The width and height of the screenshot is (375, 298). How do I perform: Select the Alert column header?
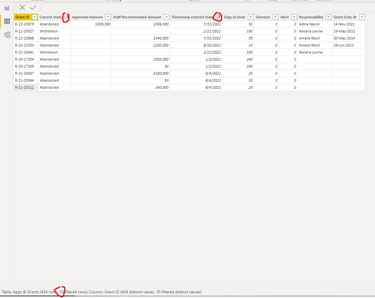[285, 17]
